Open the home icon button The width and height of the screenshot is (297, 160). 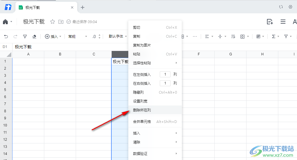click(5, 22)
